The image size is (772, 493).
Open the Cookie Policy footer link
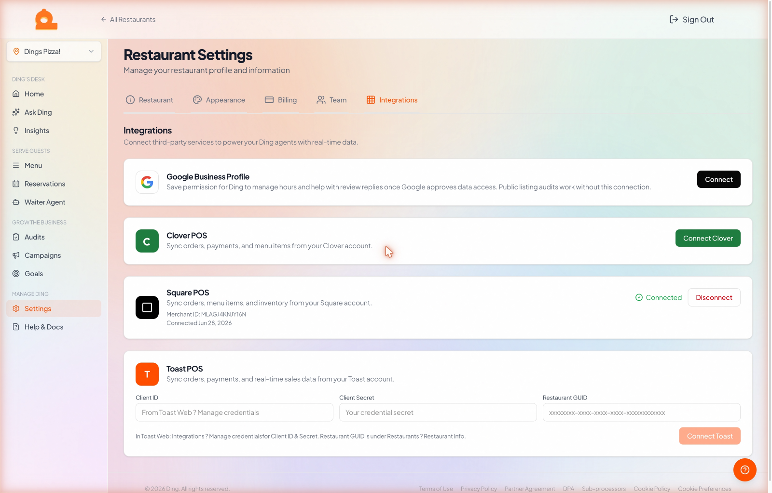click(652, 489)
